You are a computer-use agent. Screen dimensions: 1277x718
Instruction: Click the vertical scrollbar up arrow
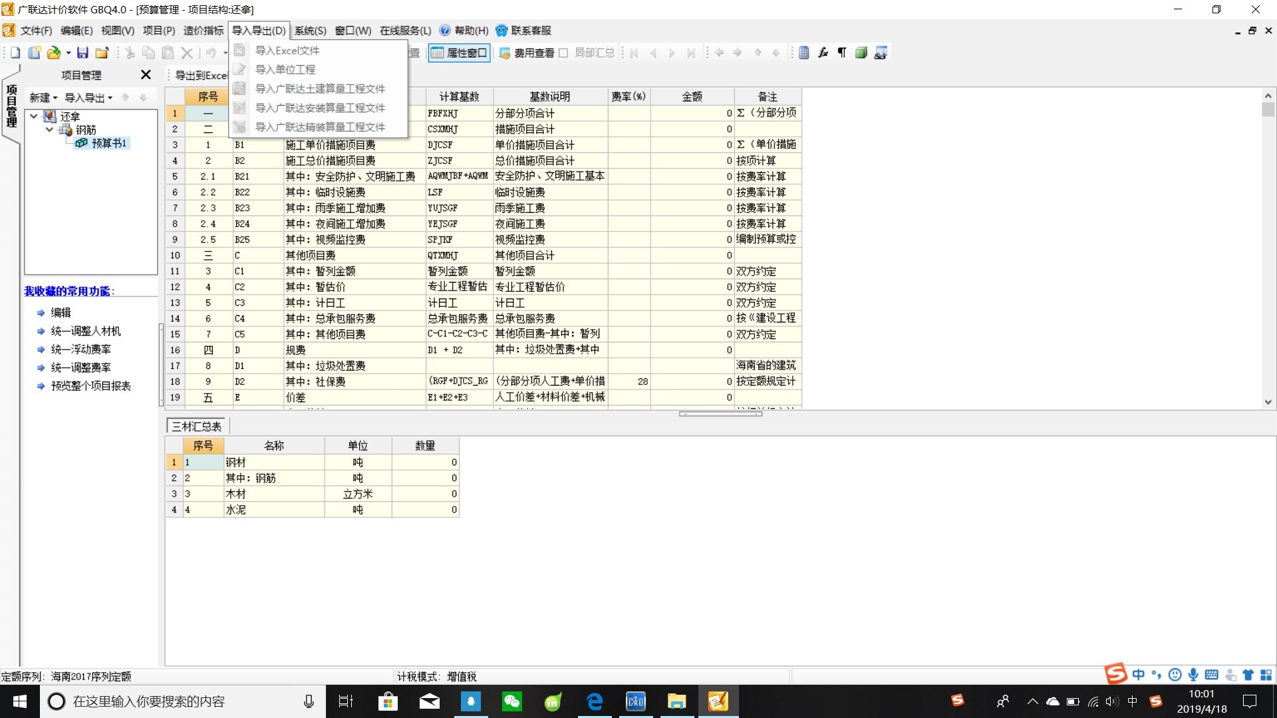[1268, 96]
